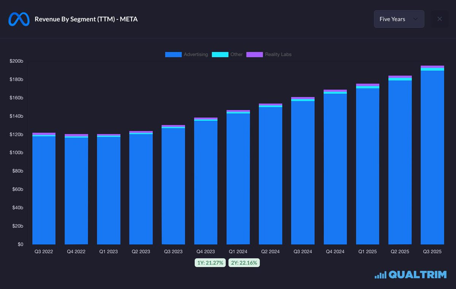The image size is (456, 289).
Task: Click the Q3 2022 axis label
Action: [x=44, y=251]
